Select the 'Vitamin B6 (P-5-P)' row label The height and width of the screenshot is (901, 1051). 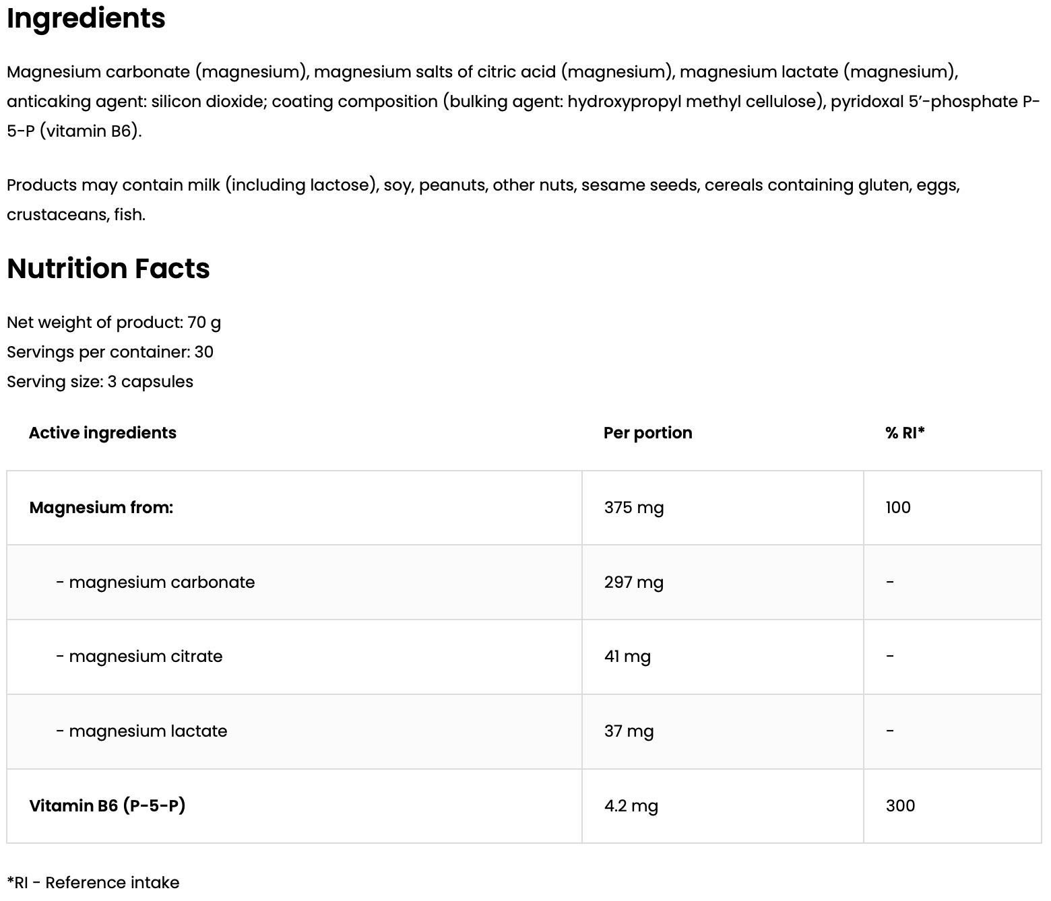coord(107,806)
